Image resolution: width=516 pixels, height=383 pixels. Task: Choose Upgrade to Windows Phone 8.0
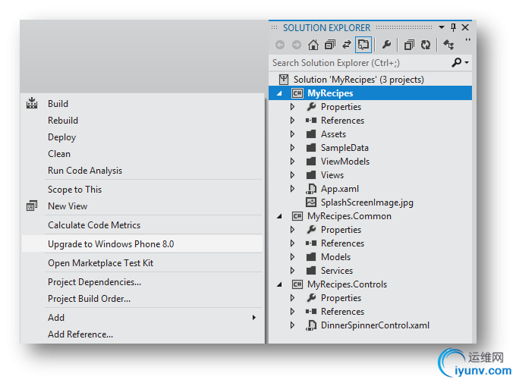[x=143, y=243]
